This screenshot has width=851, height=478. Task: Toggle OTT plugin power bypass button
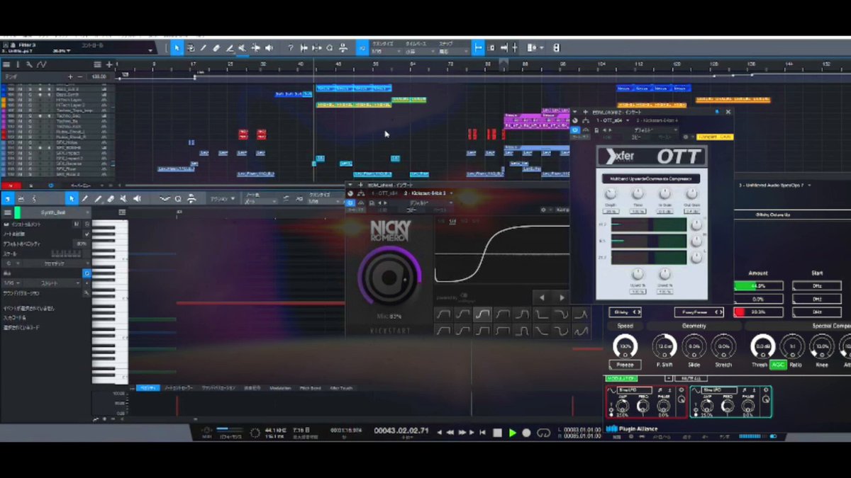pyautogui.click(x=576, y=130)
